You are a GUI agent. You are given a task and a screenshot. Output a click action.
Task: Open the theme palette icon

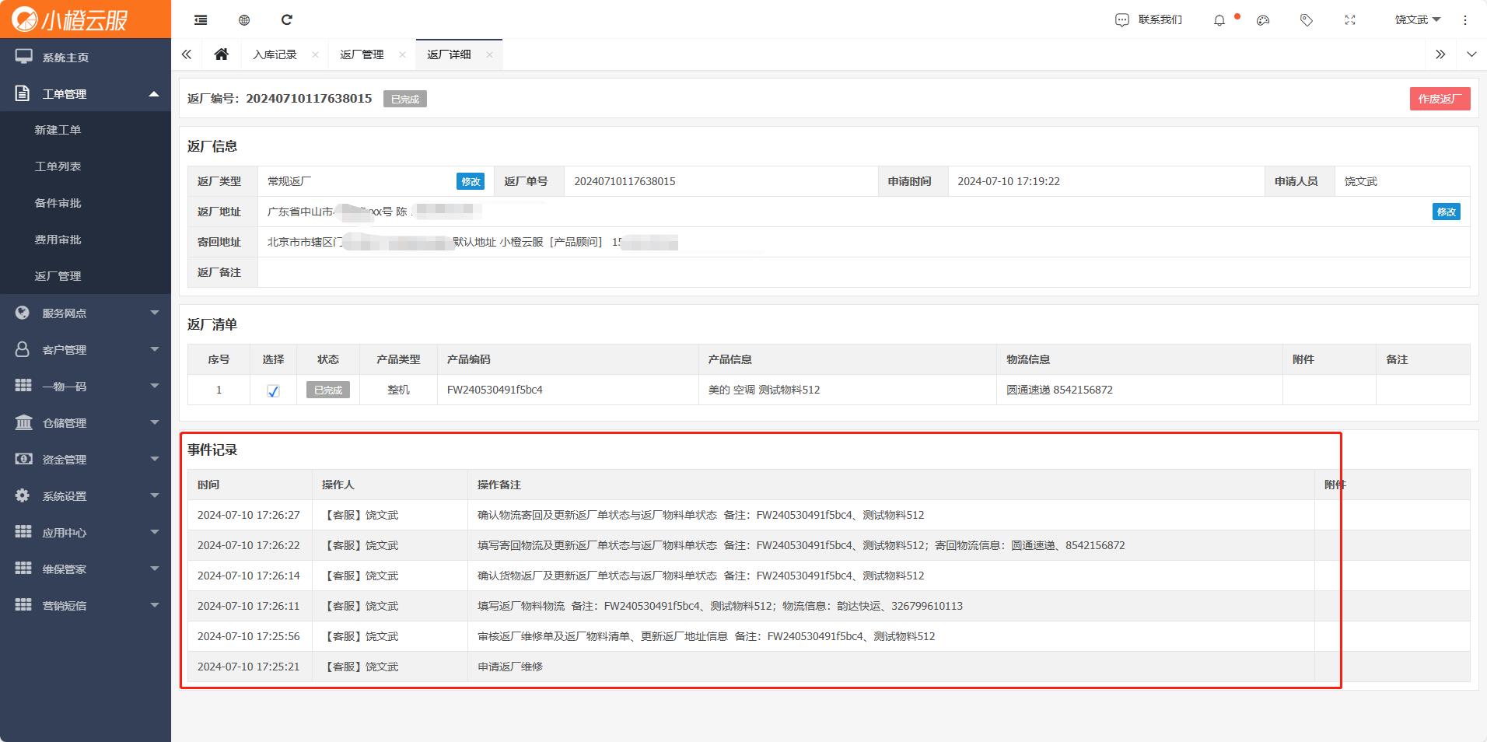tap(1263, 20)
